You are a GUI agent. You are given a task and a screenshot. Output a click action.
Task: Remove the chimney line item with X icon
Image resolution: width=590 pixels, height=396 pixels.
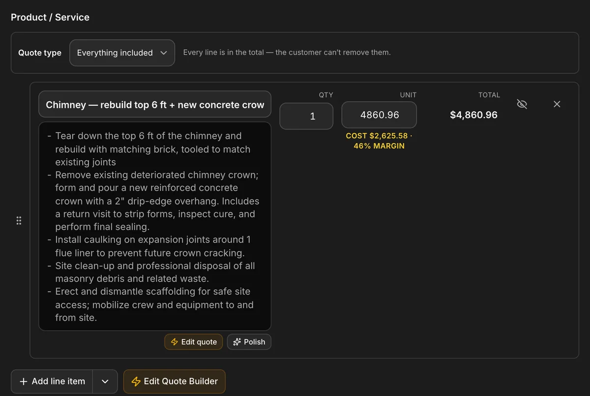click(557, 104)
